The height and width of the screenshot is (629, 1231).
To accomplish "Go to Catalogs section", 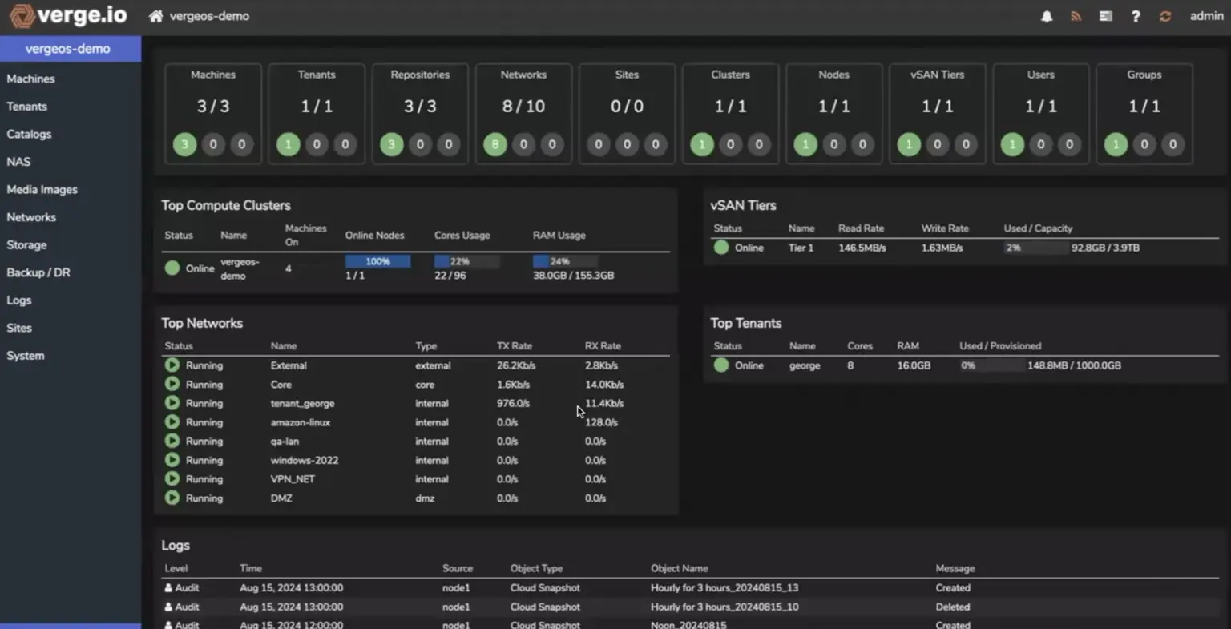I will [x=29, y=134].
